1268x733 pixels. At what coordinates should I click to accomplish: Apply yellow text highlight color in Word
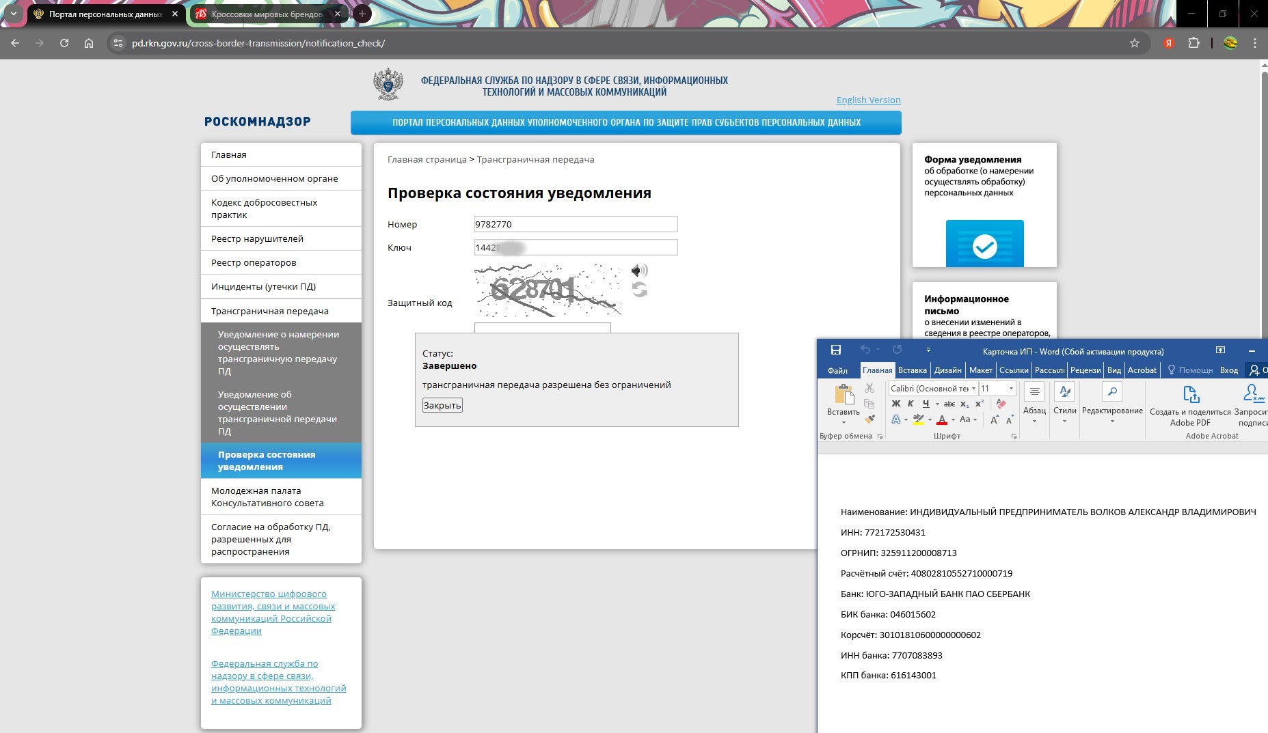(919, 419)
